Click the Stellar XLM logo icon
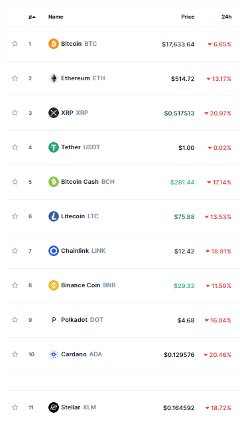 54,407
